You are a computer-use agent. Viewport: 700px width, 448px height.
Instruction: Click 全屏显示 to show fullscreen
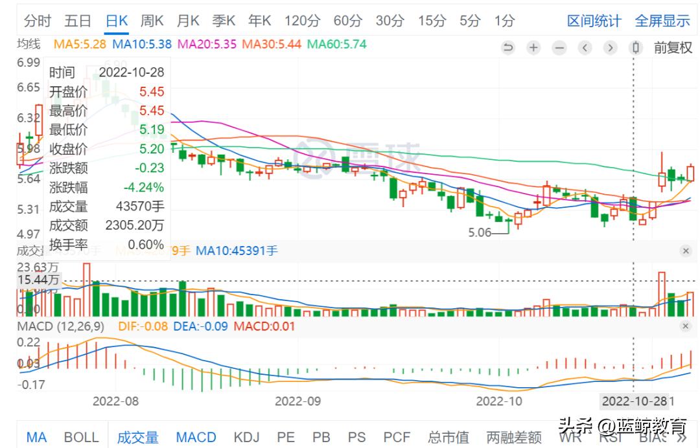pyautogui.click(x=662, y=21)
